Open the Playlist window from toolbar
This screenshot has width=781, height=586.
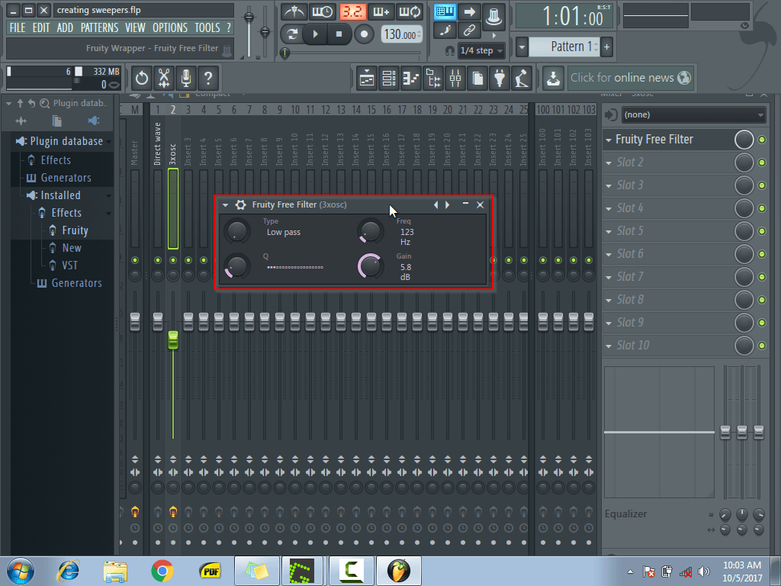pos(367,79)
